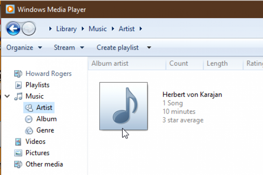
Task: Click the Forward navigation arrow button
Action: click(29, 29)
